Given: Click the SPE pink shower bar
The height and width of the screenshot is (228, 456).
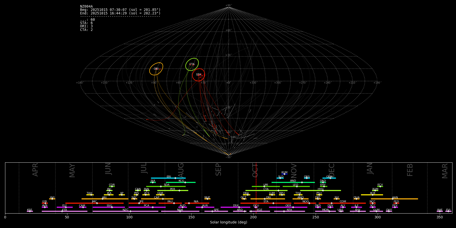Looking at the screenshot, I should [x=216, y=211].
